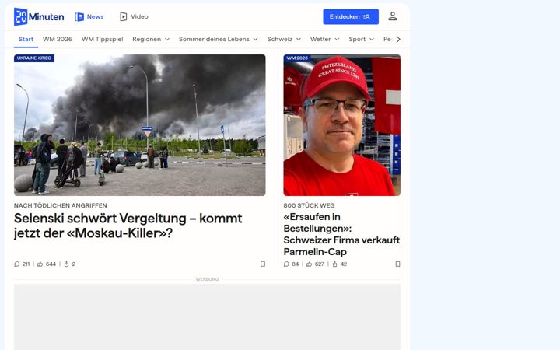560x350 pixels.
Task: Switch to Video in top bar
Action: pos(134,17)
